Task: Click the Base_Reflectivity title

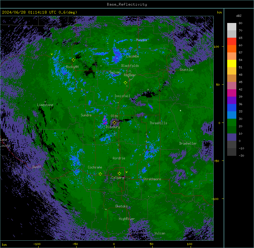Action: 127,4
